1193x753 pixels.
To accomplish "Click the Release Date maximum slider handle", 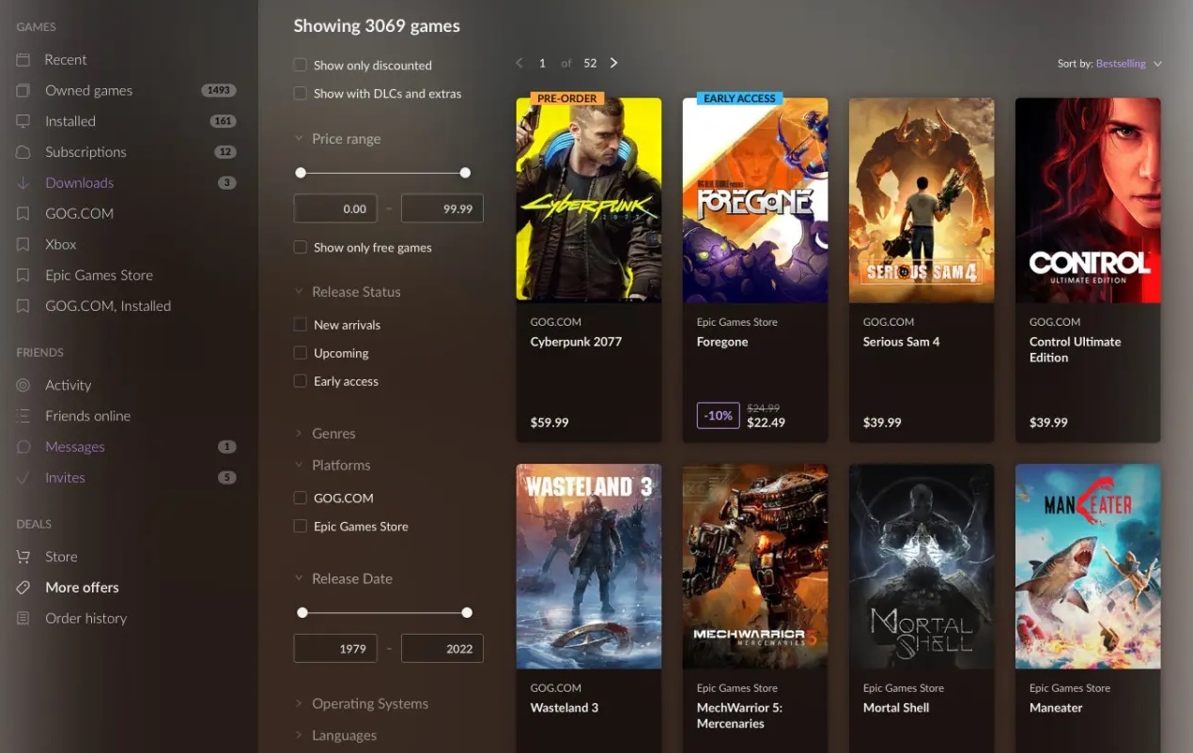I will point(467,612).
